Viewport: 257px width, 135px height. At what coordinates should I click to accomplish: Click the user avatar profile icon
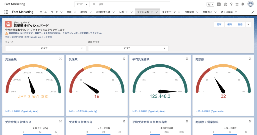point(250,4)
